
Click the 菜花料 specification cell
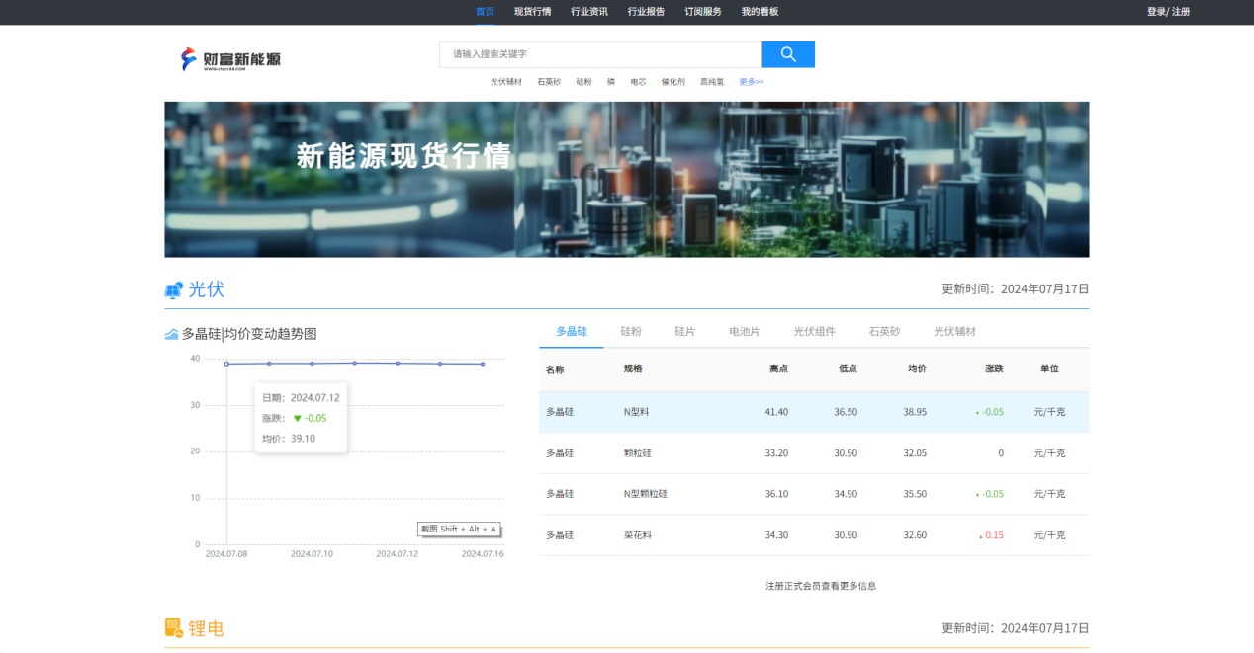pyautogui.click(x=638, y=535)
